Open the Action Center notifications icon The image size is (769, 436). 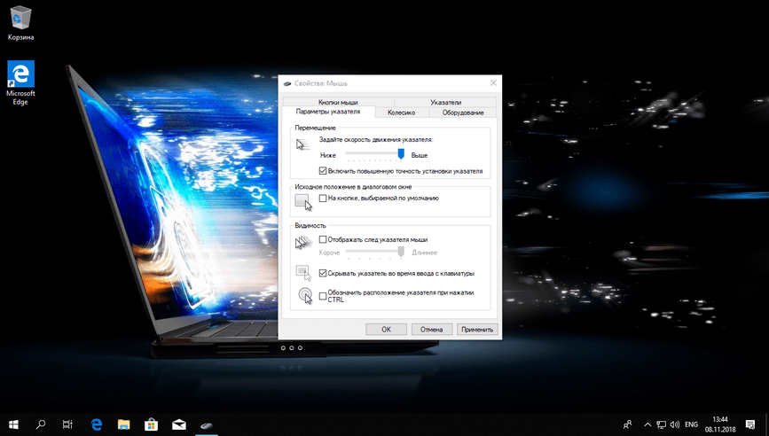click(749, 424)
